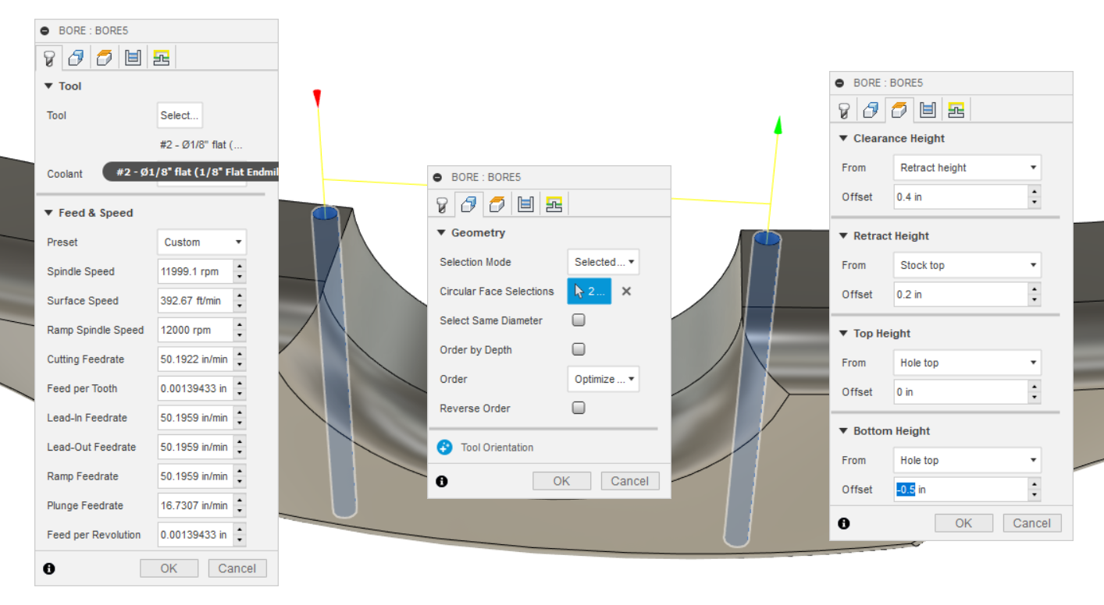Select the active Heights tab icon in the right dialog
The height and width of the screenshot is (605, 1104).
point(899,110)
